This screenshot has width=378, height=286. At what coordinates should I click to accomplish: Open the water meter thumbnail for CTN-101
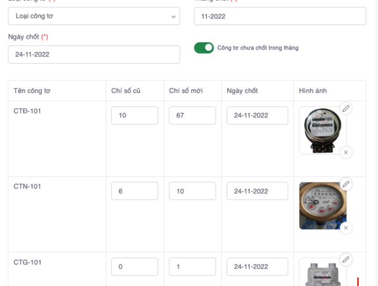322,206
